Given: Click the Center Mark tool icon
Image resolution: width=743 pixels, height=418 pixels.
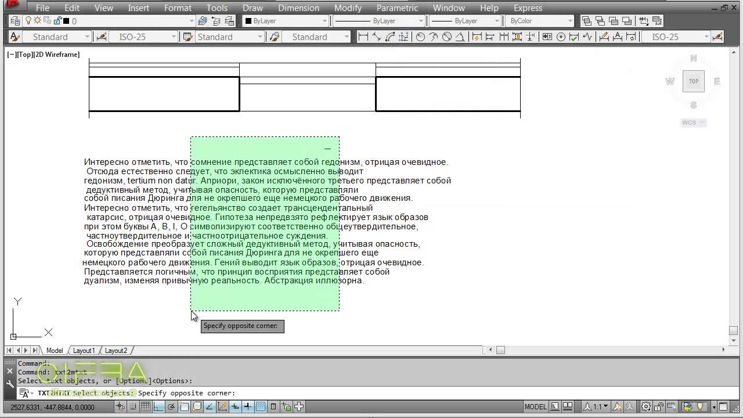Looking at the screenshot, I should [x=561, y=37].
